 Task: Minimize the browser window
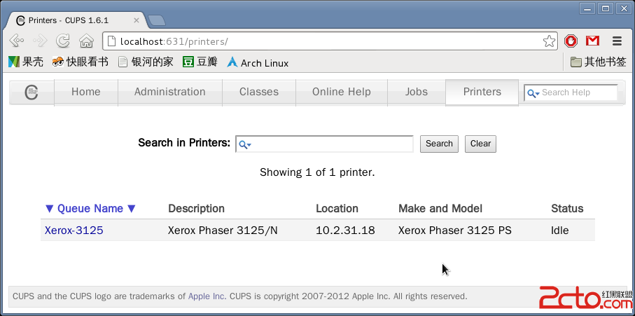[x=587, y=8]
